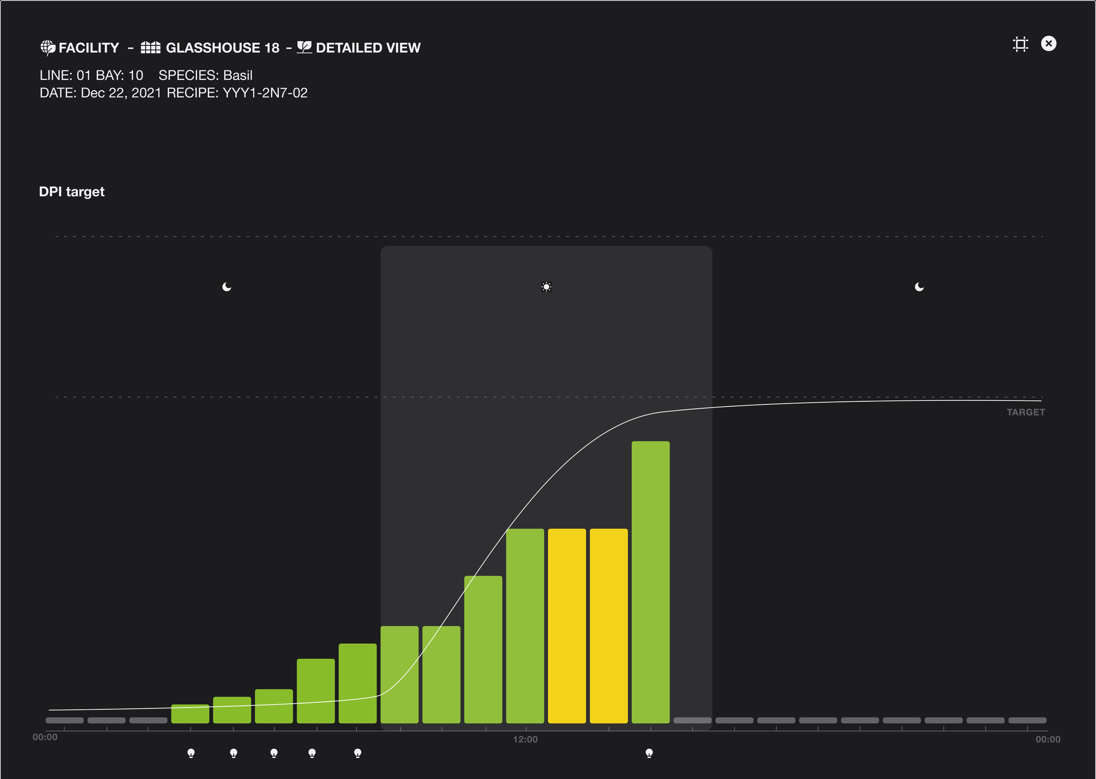
Task: Click the first yellow bar
Action: click(567, 625)
